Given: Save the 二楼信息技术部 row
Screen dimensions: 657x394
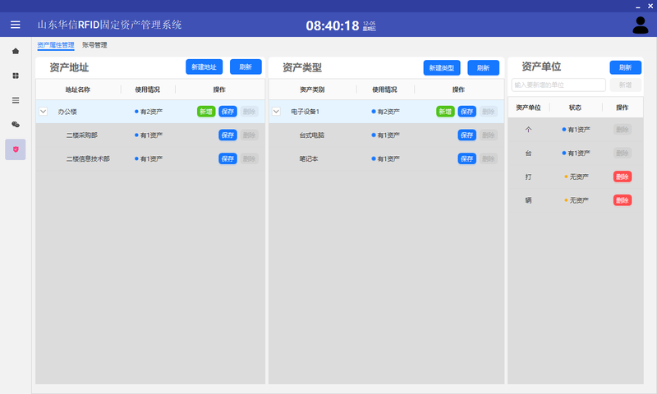Looking at the screenshot, I should coord(227,158).
